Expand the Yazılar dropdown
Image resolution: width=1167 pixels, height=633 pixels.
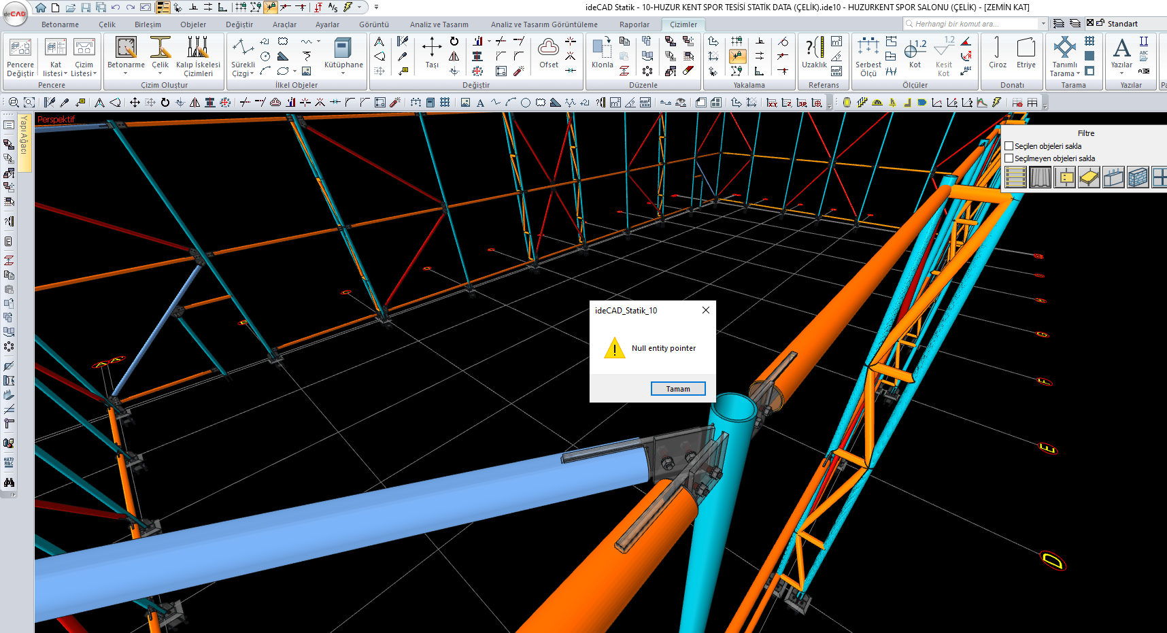coord(1121,72)
